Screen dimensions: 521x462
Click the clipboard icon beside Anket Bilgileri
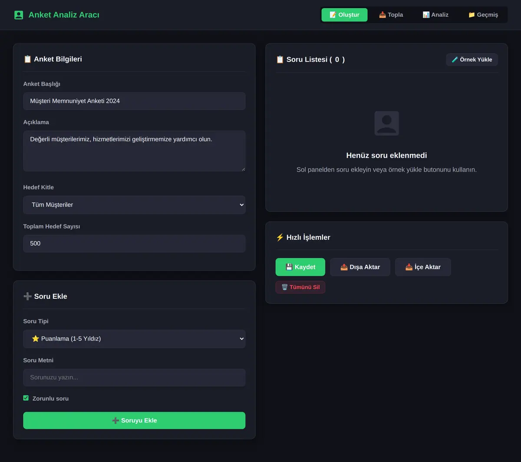click(27, 59)
